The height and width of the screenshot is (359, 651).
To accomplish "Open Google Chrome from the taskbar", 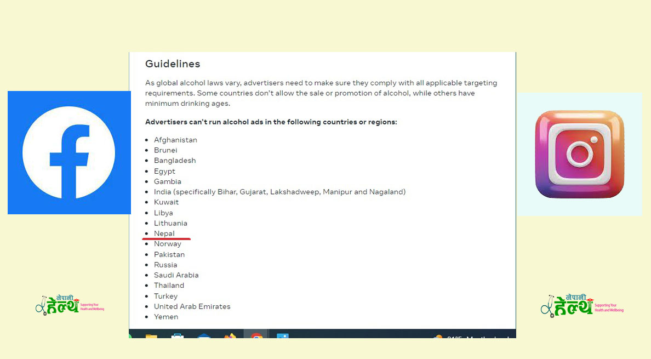I will pos(256,335).
